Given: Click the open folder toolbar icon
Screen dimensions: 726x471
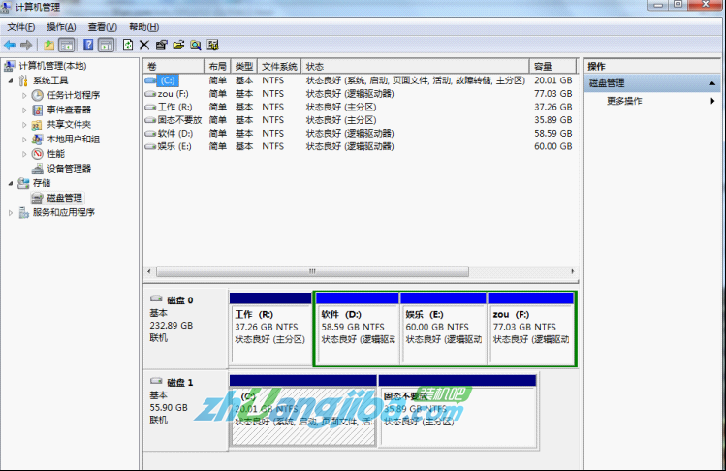Looking at the screenshot, I should point(178,45).
